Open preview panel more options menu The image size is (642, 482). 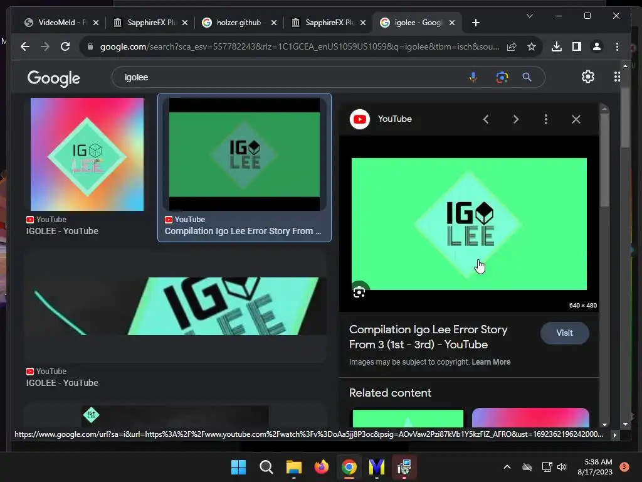tap(546, 119)
